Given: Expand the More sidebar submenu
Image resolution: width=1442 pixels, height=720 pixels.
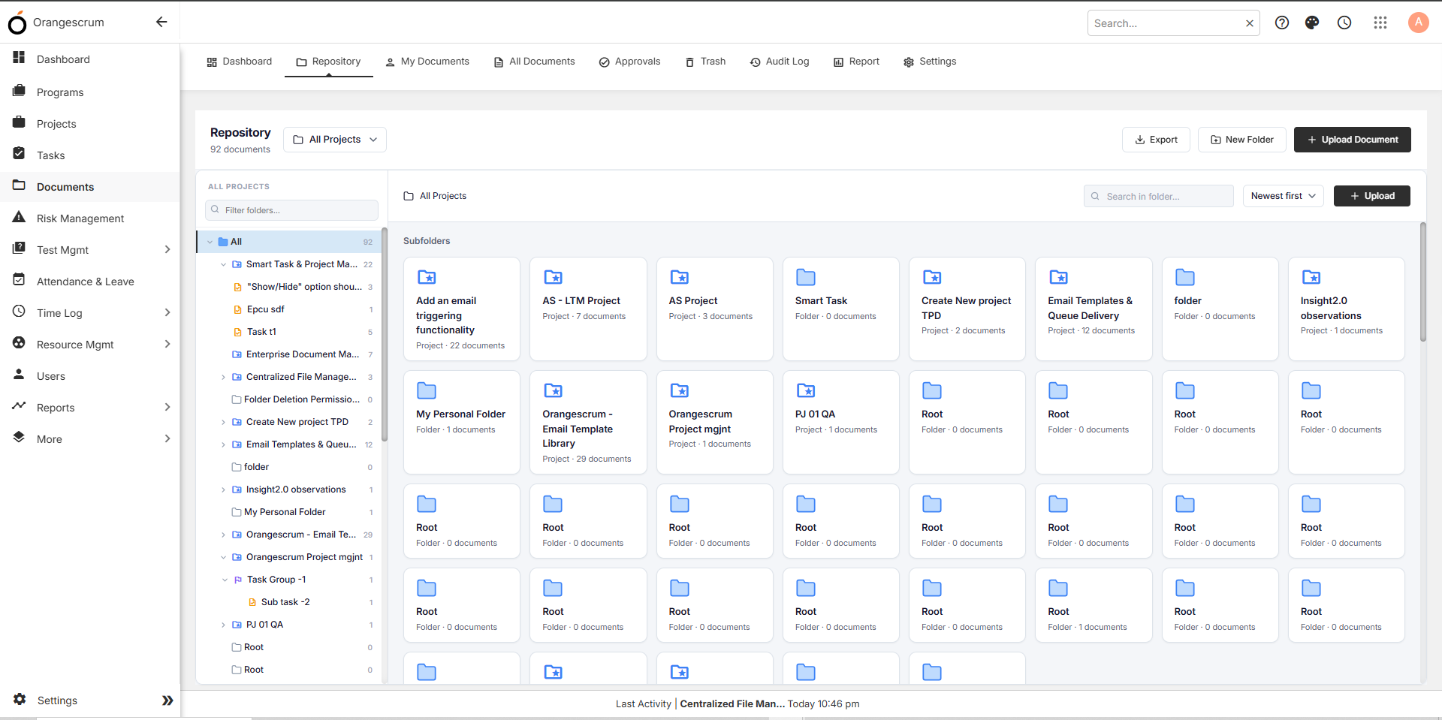Looking at the screenshot, I should pyautogui.click(x=167, y=438).
